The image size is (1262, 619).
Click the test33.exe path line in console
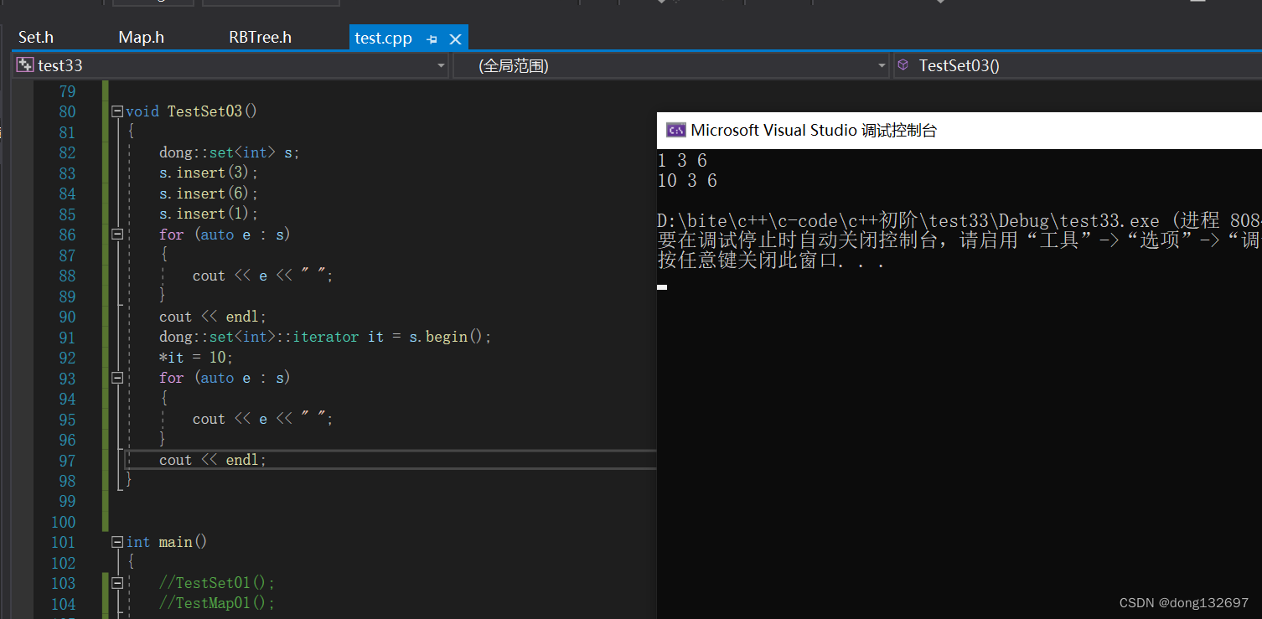[x=959, y=221]
